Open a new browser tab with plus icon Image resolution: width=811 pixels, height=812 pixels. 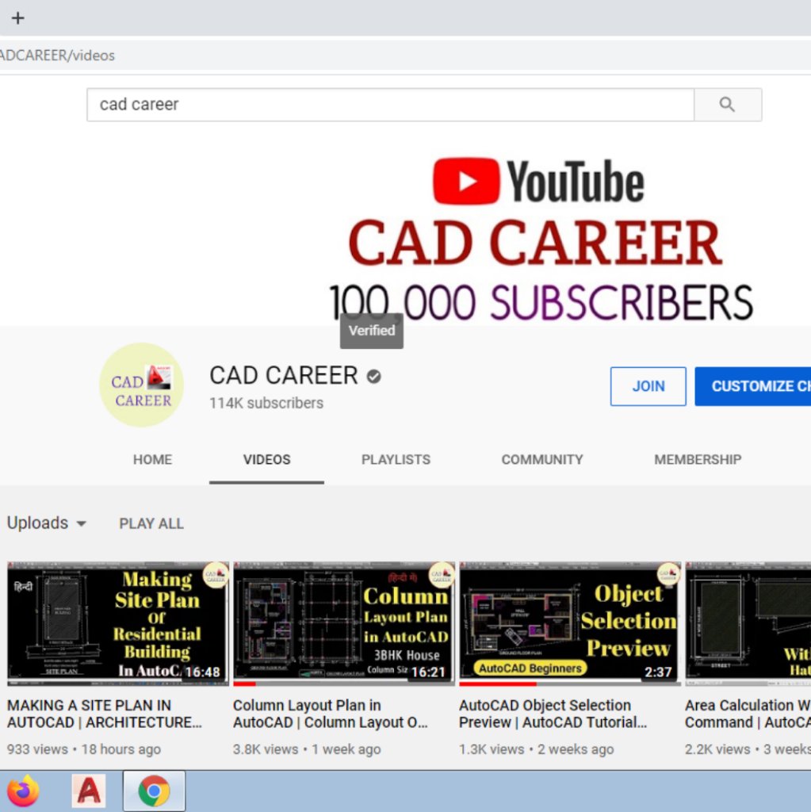18,18
